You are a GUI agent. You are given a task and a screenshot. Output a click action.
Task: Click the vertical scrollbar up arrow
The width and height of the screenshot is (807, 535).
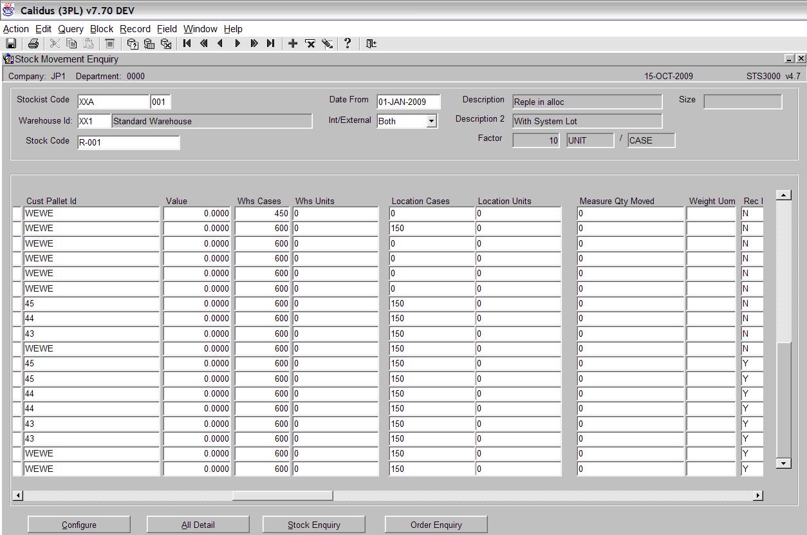pos(783,195)
